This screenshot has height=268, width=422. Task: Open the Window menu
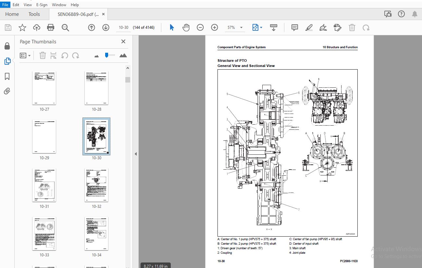(x=59, y=5)
